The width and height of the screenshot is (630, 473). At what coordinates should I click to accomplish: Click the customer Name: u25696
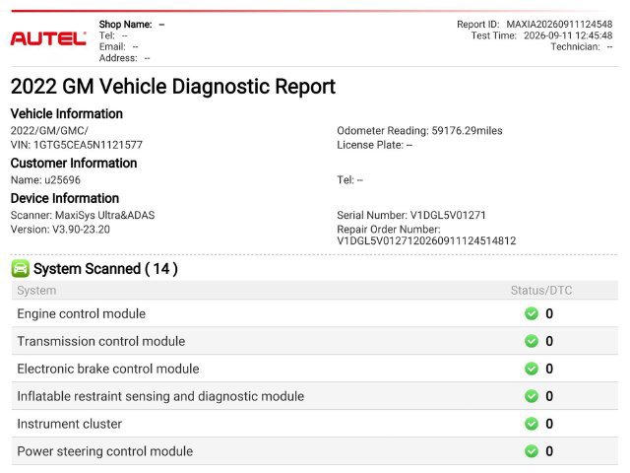click(45, 179)
